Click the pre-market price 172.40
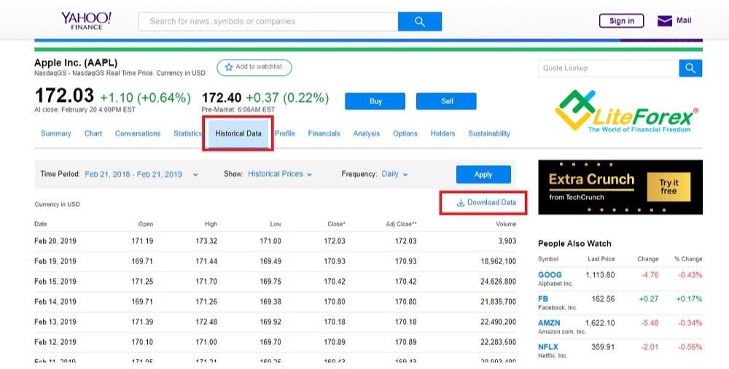Screen dimensions: 729x369 click(x=222, y=98)
